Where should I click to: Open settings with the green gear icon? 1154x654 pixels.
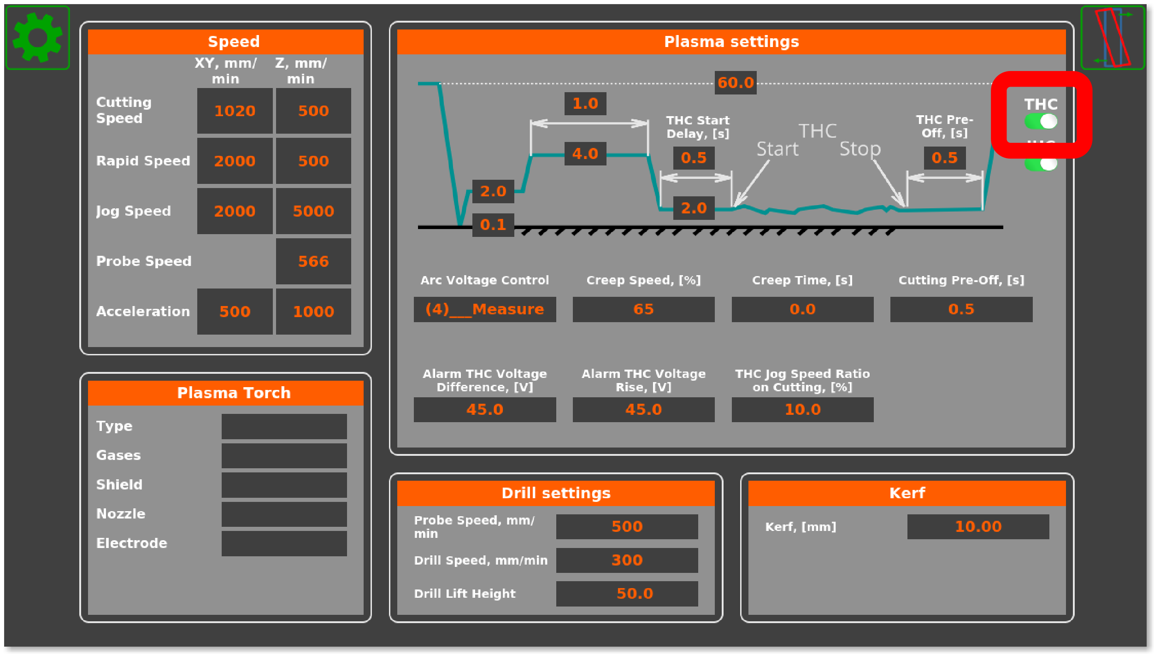[x=37, y=38]
